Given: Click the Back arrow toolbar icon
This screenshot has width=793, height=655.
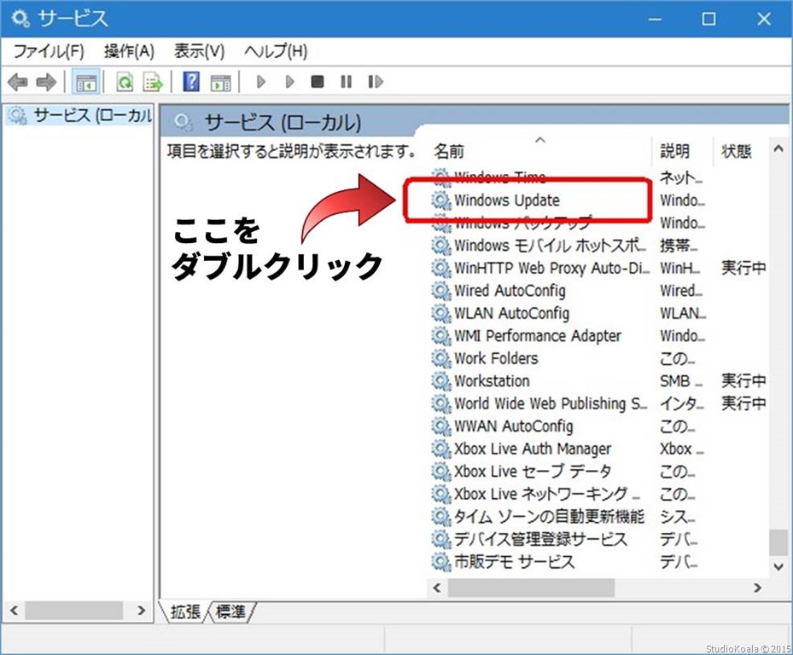Looking at the screenshot, I should tap(18, 81).
